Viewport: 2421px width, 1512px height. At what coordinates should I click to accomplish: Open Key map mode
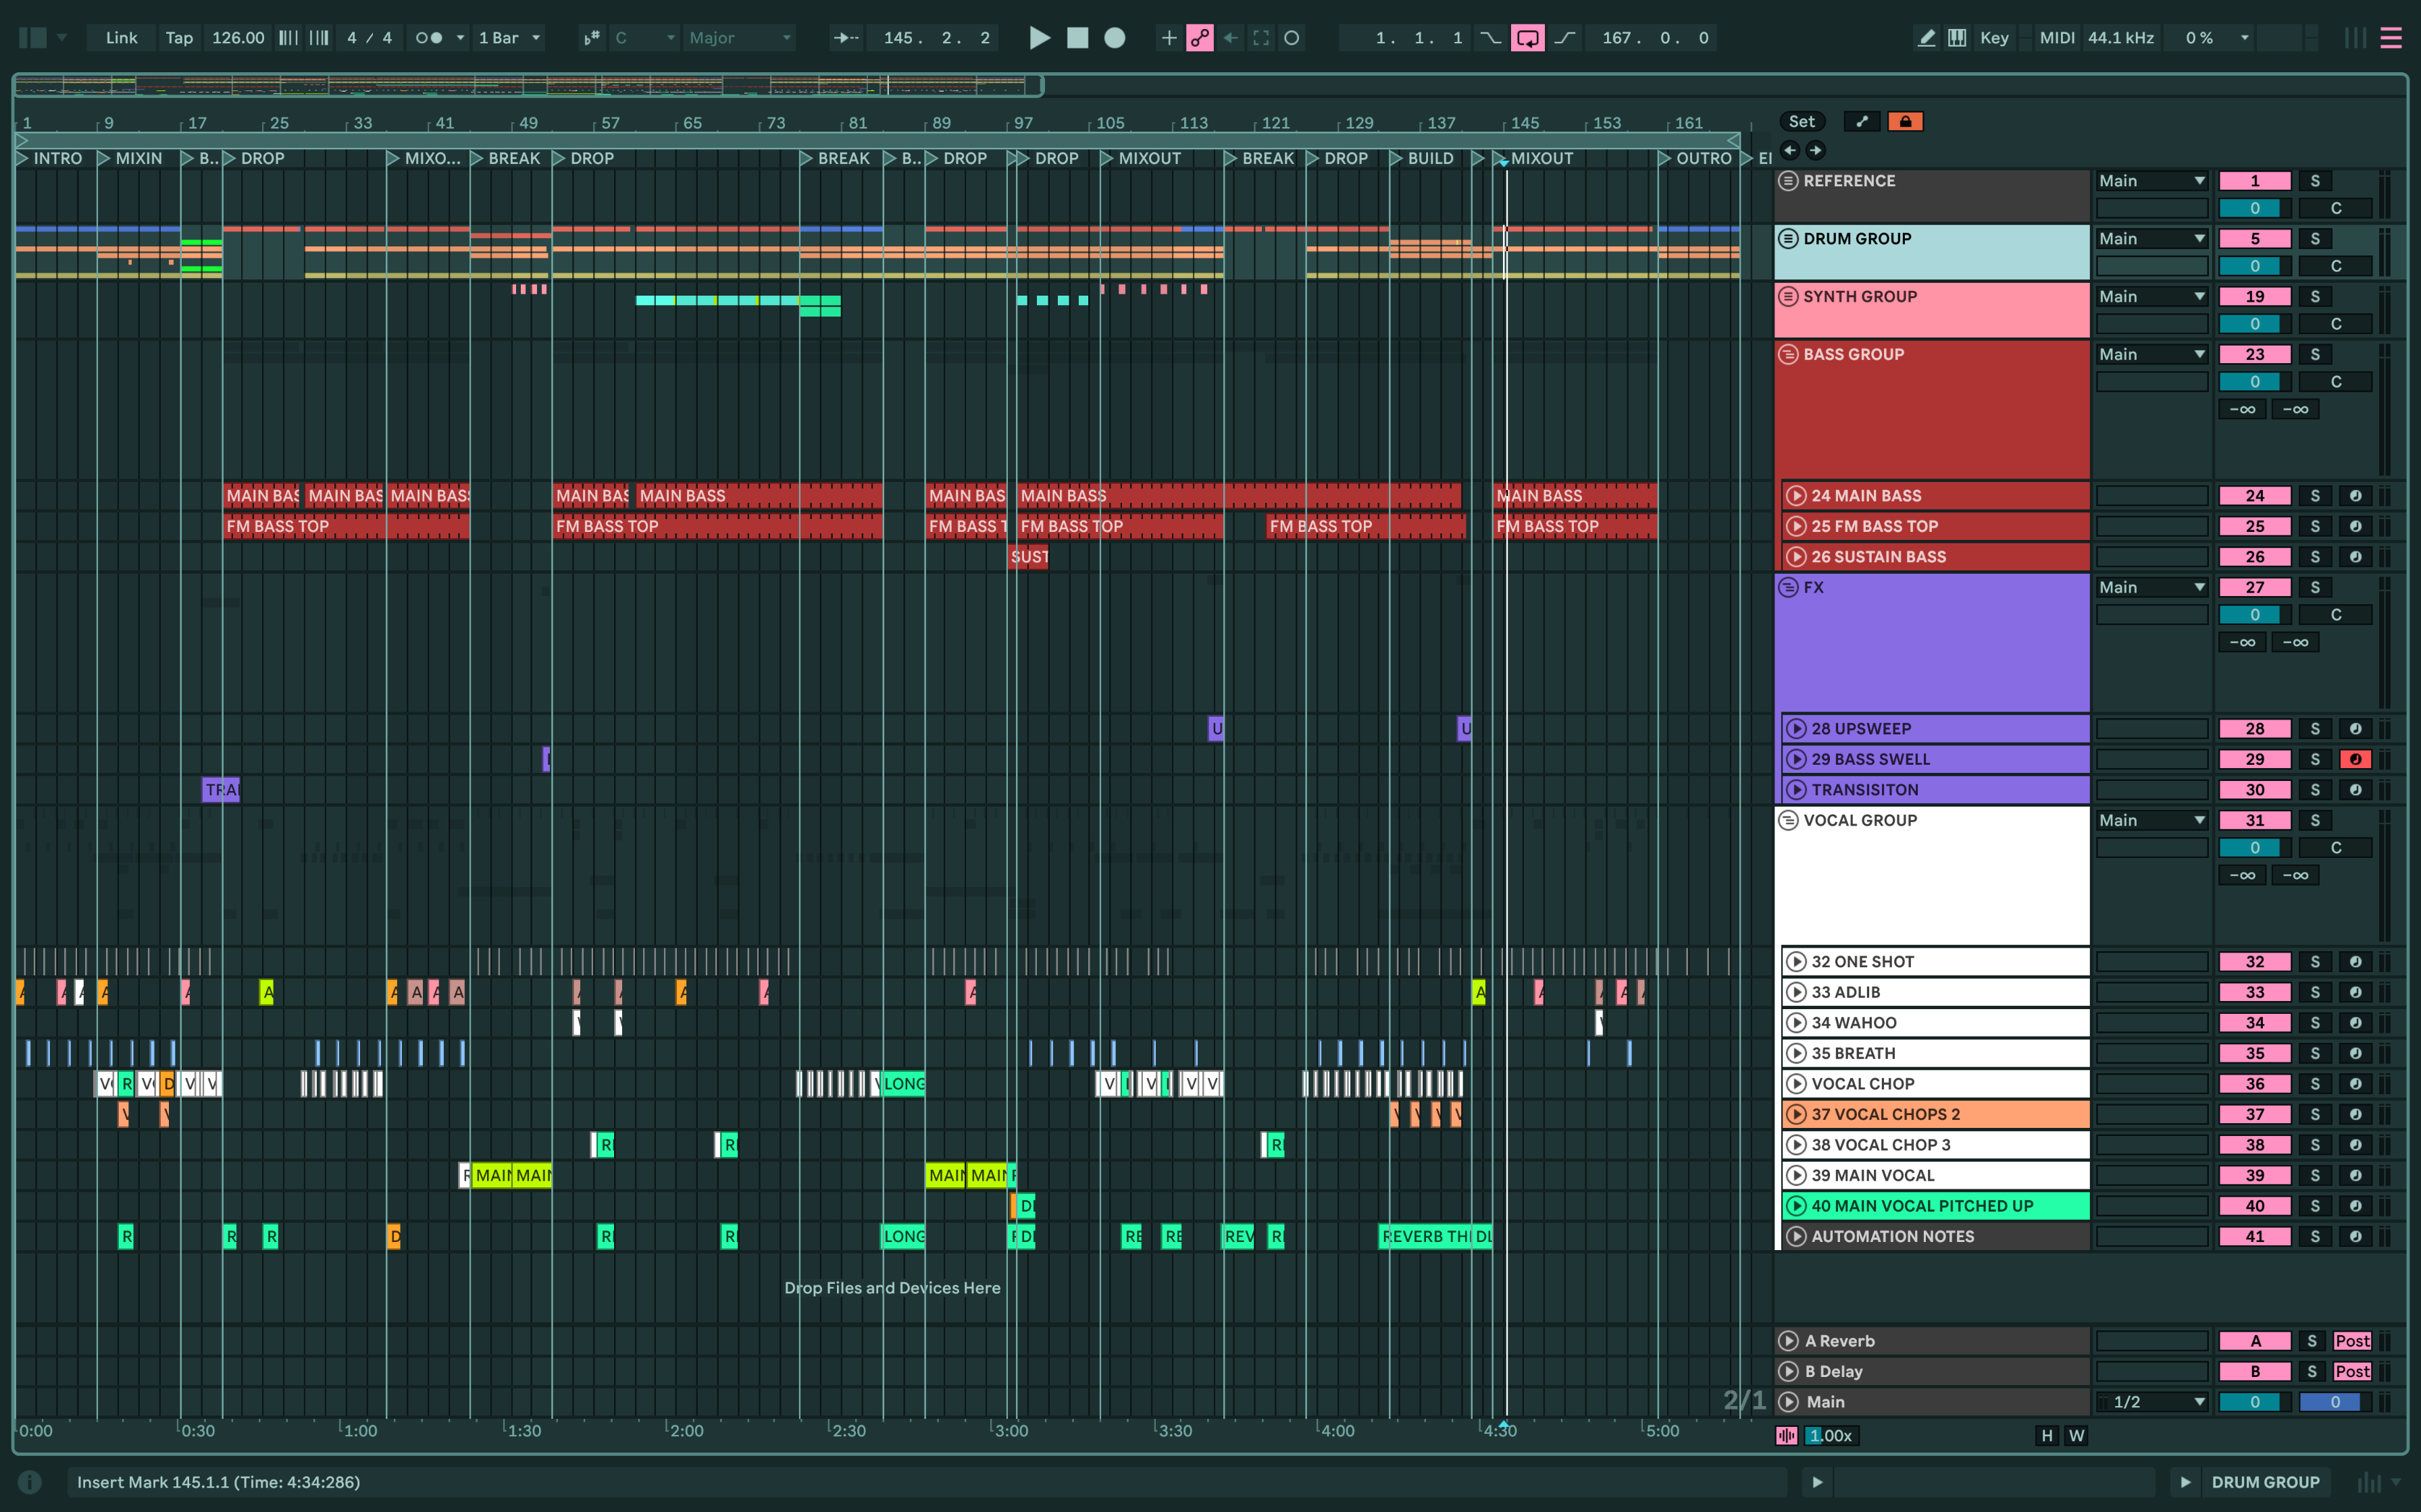1994,38
